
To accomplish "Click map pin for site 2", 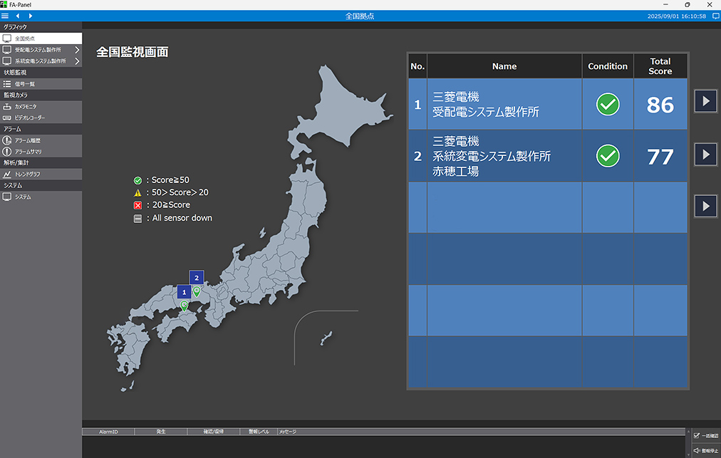I will (197, 291).
